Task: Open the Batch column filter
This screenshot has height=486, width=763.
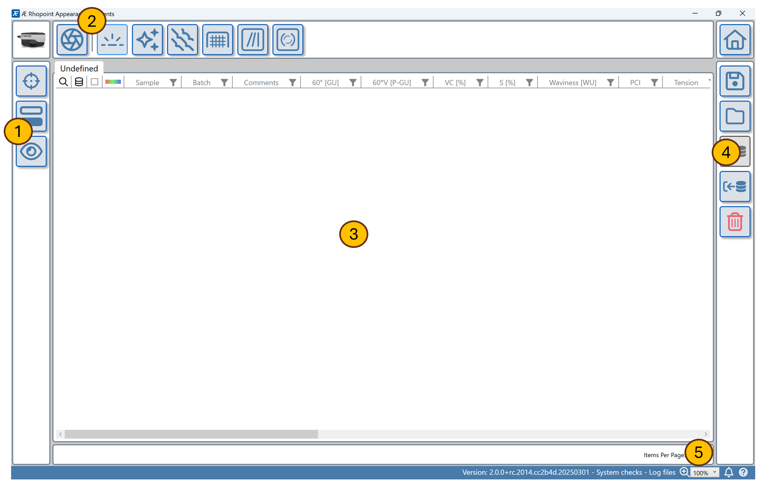Action: [224, 83]
